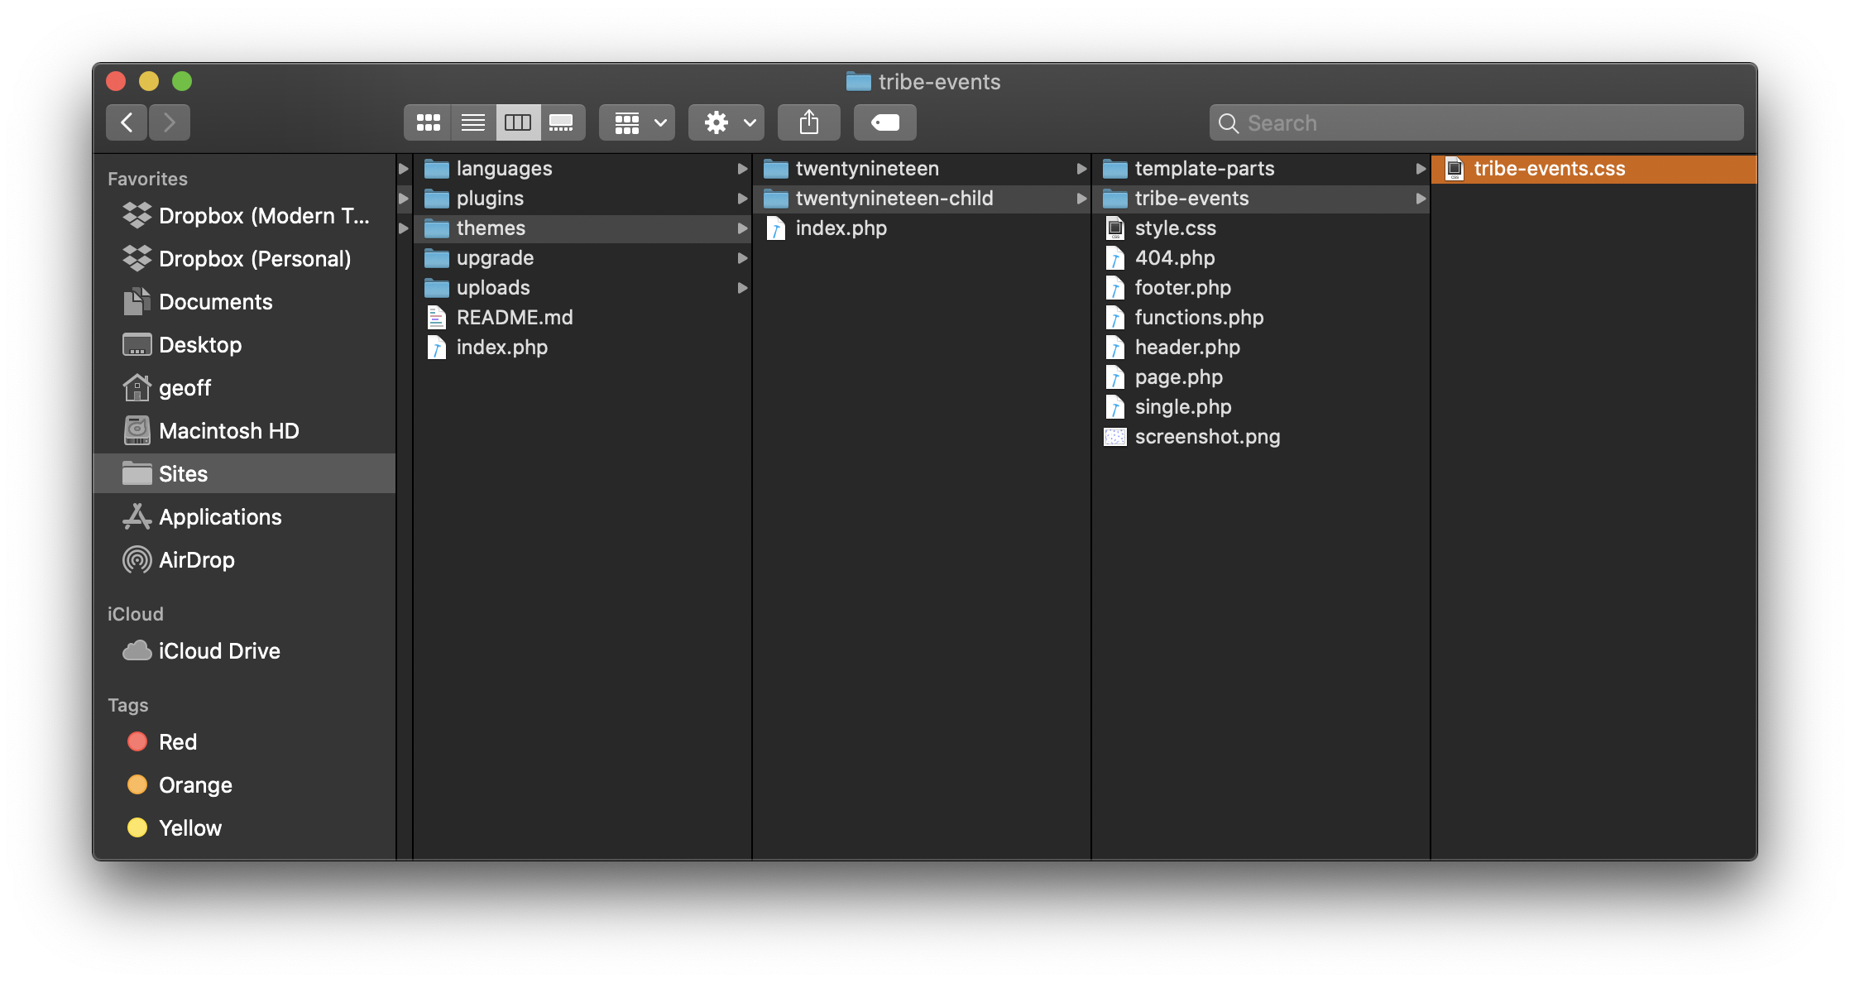Select index.php below twentynineteen-child
The height and width of the screenshot is (983, 1850).
point(922,228)
